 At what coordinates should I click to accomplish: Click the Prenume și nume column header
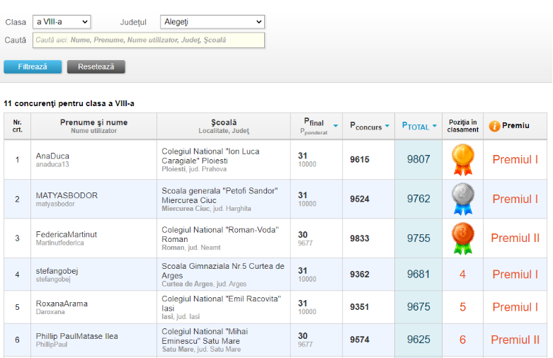93,122
